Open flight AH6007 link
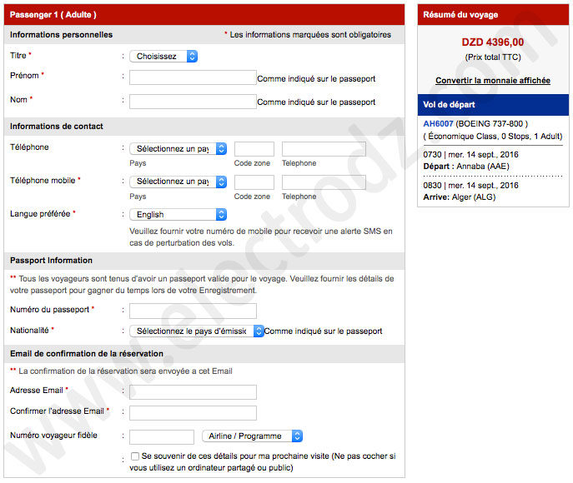Screen dimensions: 573x483 pos(438,124)
